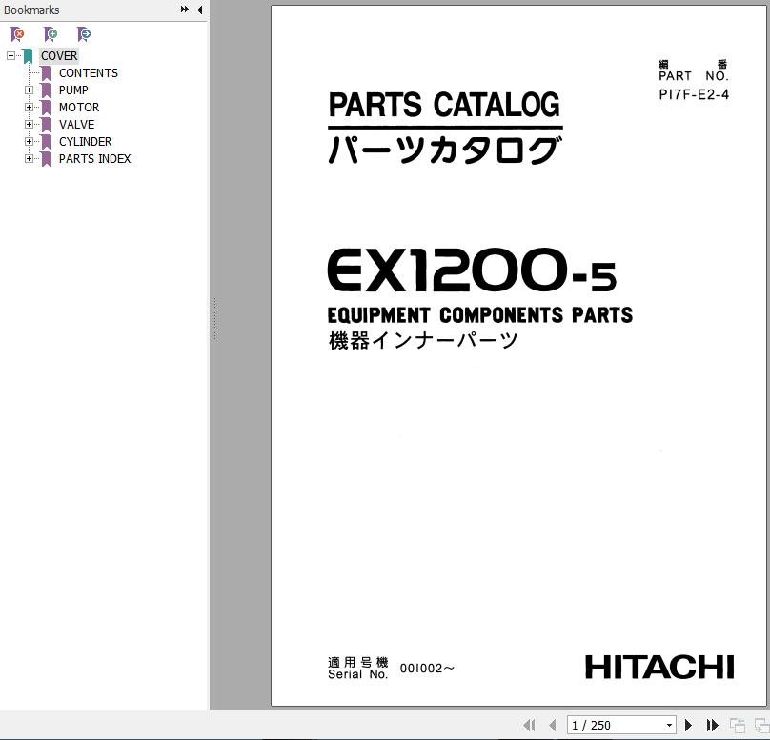
Task: Collapse the COVER bookmark tree
Action: pyautogui.click(x=10, y=56)
